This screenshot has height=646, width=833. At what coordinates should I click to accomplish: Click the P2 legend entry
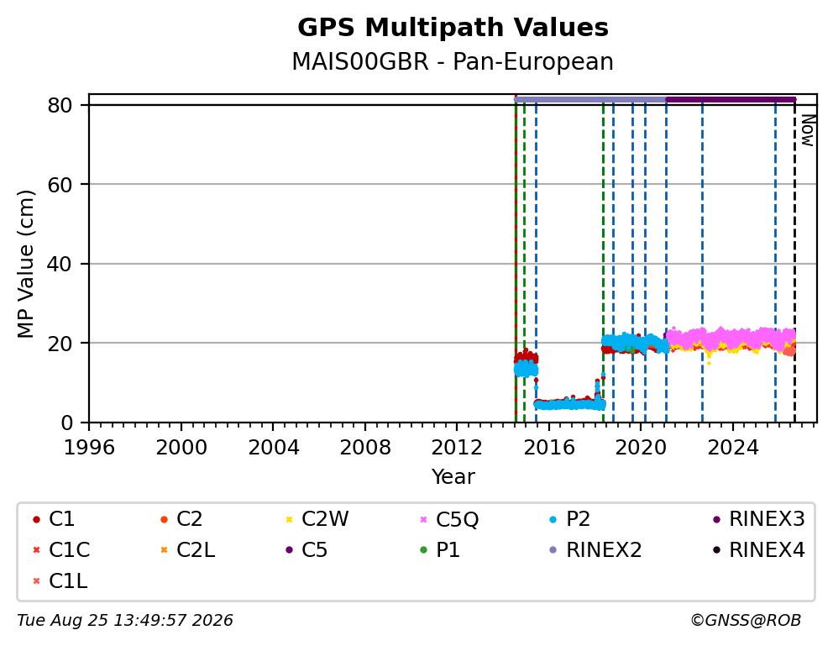pyautogui.click(x=569, y=519)
